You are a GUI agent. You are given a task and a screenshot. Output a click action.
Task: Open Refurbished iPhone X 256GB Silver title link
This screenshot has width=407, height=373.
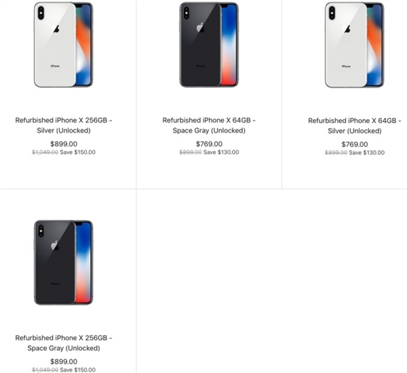64,125
